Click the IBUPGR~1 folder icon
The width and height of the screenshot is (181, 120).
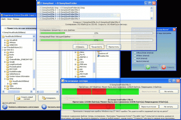pyautogui.click(x=78, y=57)
